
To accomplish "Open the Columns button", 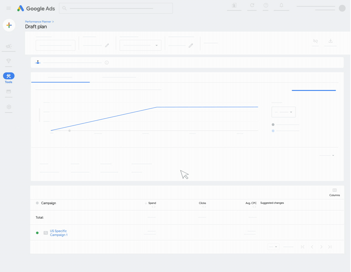I will pyautogui.click(x=335, y=192).
